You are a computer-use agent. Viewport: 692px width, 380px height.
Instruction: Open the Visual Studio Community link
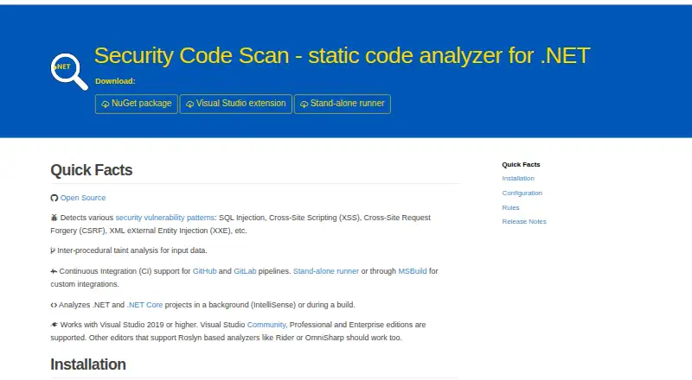click(266, 325)
